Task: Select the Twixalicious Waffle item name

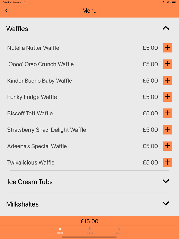Action: point(31,162)
